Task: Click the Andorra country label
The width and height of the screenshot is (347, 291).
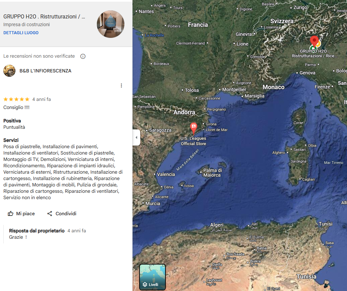Action: [x=184, y=112]
